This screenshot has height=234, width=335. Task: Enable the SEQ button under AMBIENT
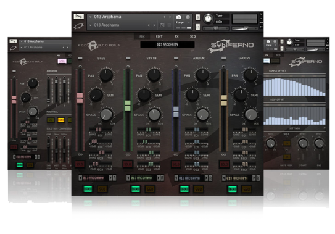click(198, 189)
